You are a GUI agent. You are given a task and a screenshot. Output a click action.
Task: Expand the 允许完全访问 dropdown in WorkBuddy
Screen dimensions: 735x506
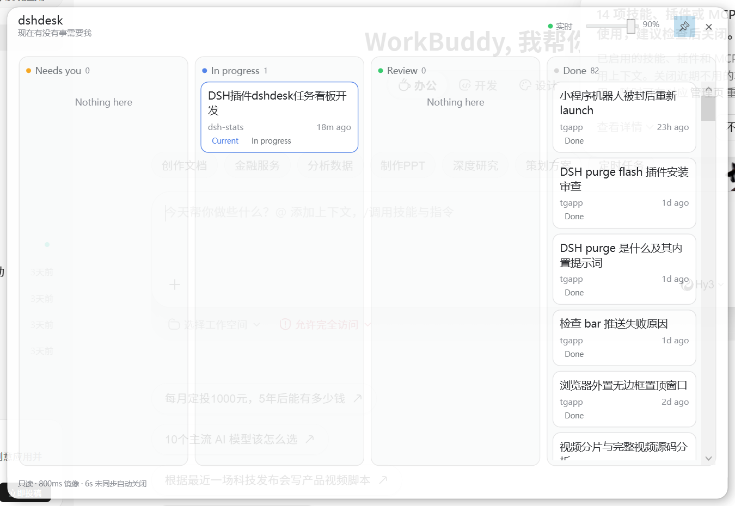click(326, 325)
